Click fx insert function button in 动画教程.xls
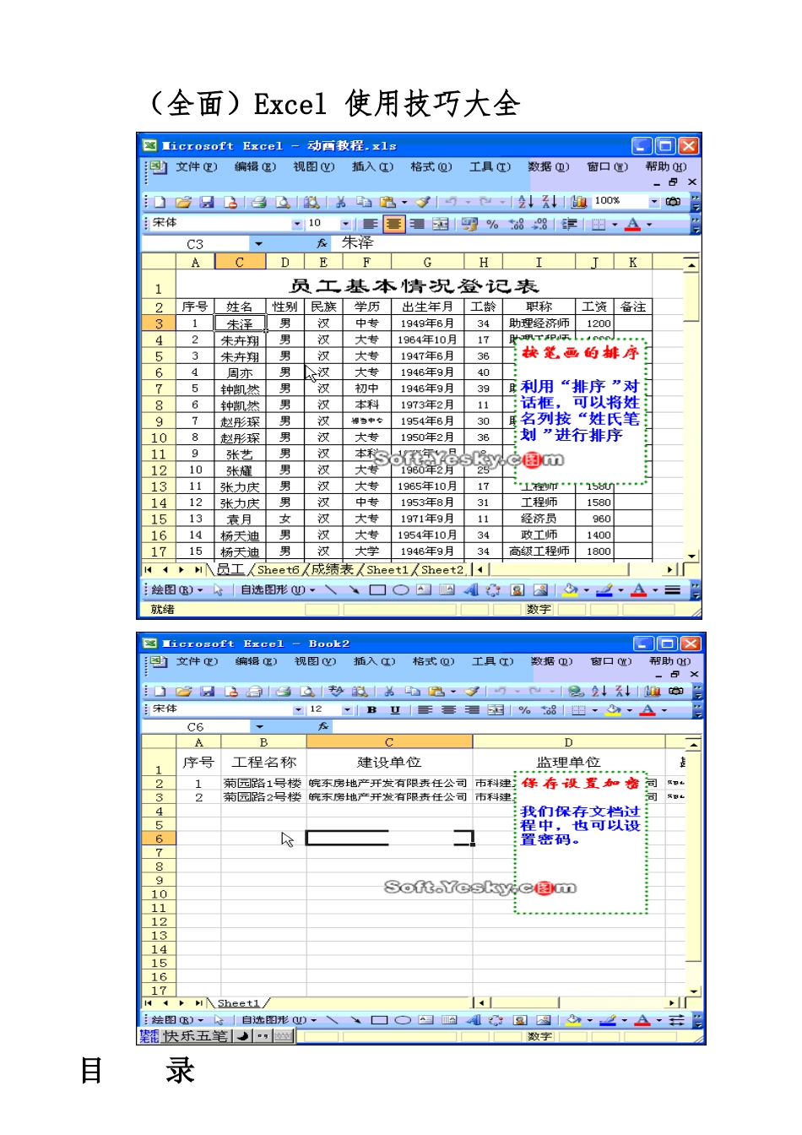 [322, 243]
